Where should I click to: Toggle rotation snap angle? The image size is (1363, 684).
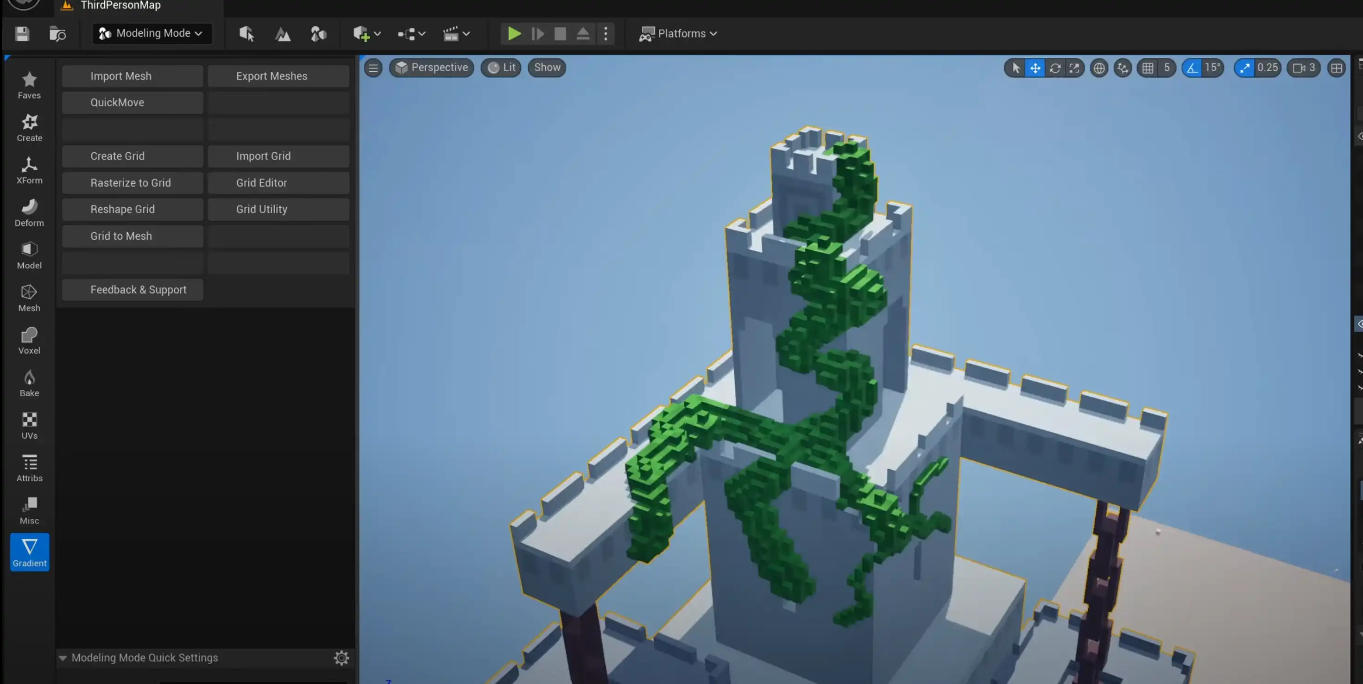pyautogui.click(x=1192, y=68)
